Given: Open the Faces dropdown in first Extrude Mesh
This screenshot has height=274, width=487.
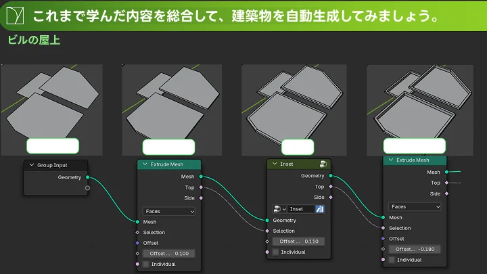Looking at the screenshot, I should tap(169, 211).
